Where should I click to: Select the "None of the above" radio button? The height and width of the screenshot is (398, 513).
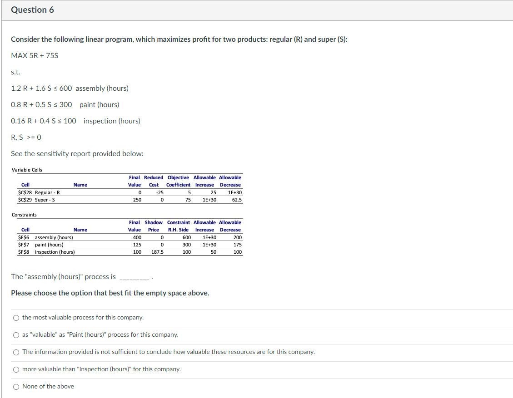[16, 386]
